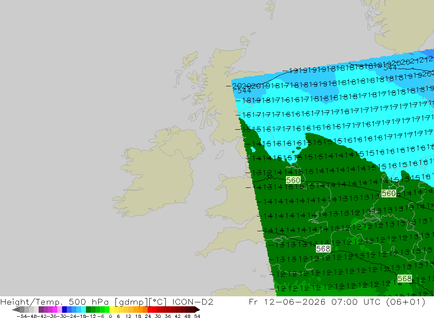This screenshot has width=434, height=318.
Task: Click the dark right arrow of the color legend
Action: click(x=197, y=309)
